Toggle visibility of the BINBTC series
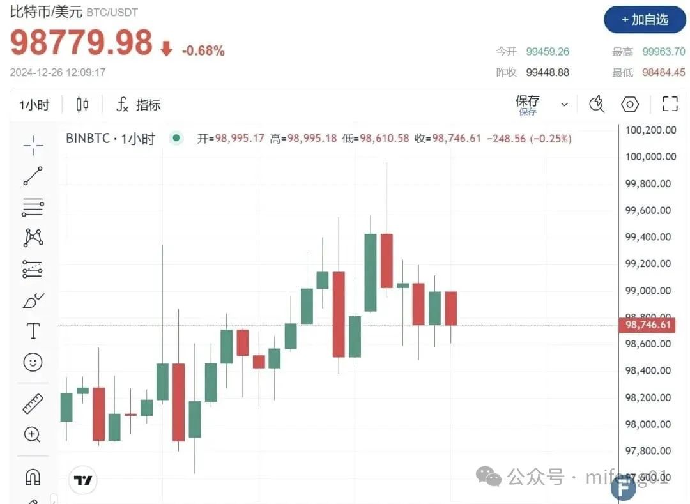Screen dimensions: 690x504 (176, 138)
